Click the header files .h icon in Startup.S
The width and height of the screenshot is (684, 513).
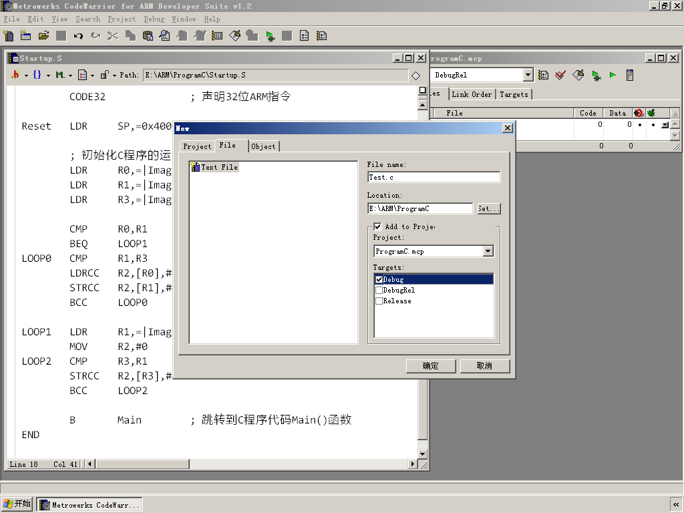16,75
